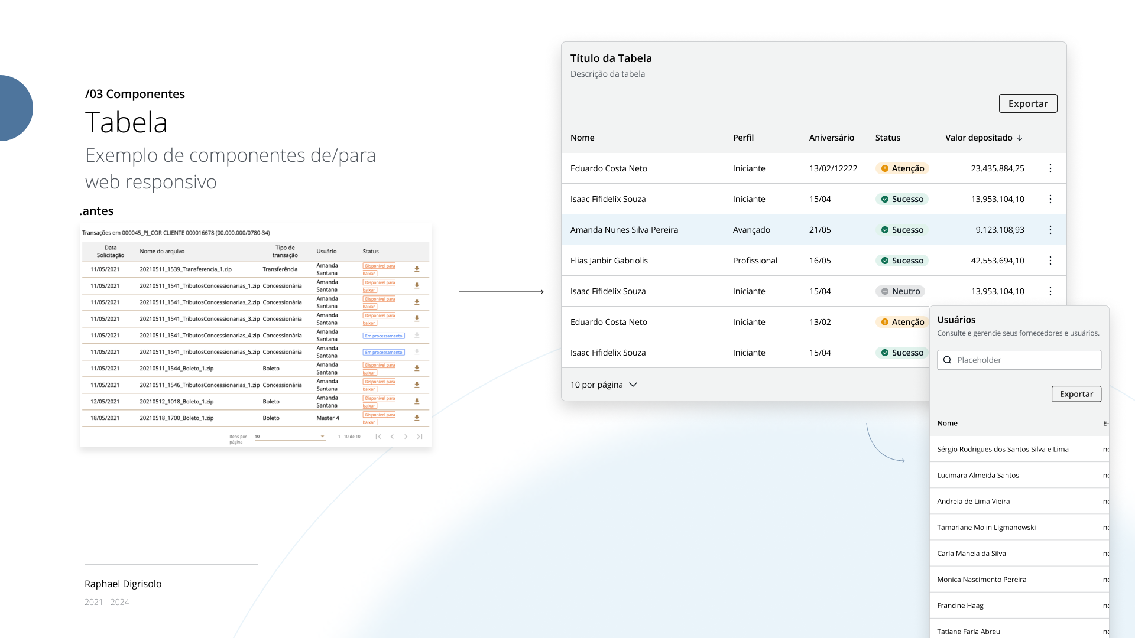Open three-dot menu for 23.435.884,25 row

[x=1050, y=168]
